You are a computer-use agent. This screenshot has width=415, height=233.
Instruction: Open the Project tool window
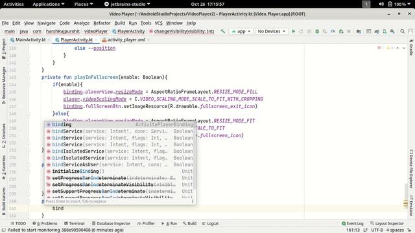coord(4,49)
